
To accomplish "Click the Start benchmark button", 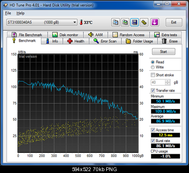I will coord(164,52).
